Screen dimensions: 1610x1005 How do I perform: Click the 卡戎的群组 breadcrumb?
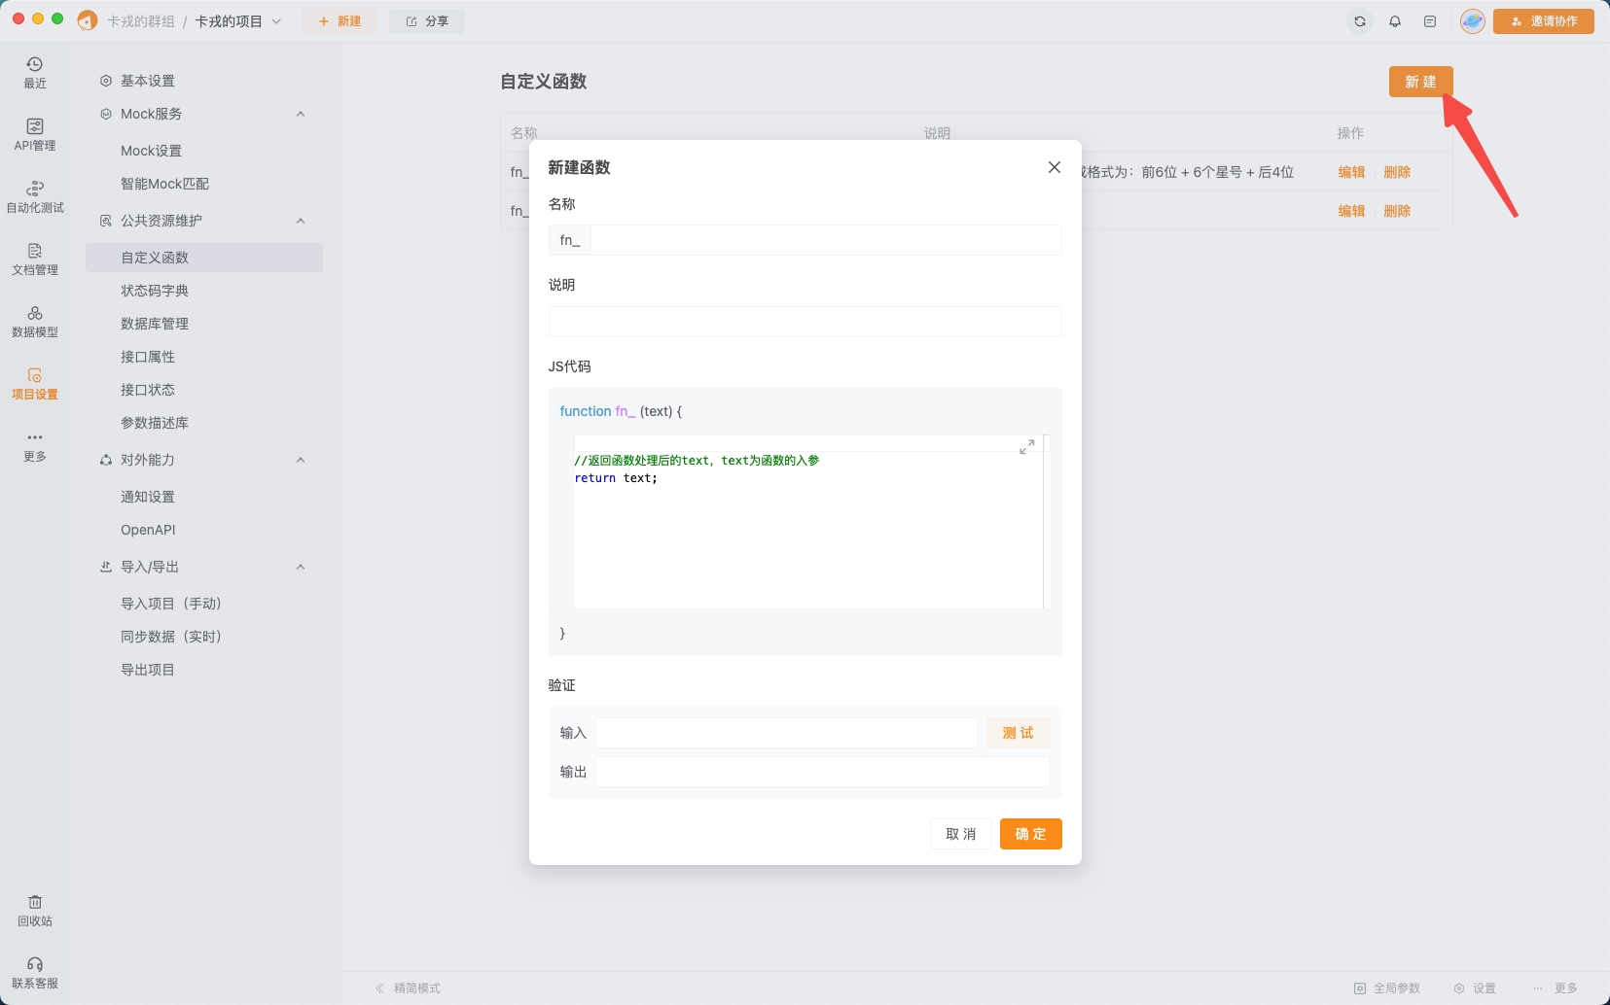click(x=141, y=21)
